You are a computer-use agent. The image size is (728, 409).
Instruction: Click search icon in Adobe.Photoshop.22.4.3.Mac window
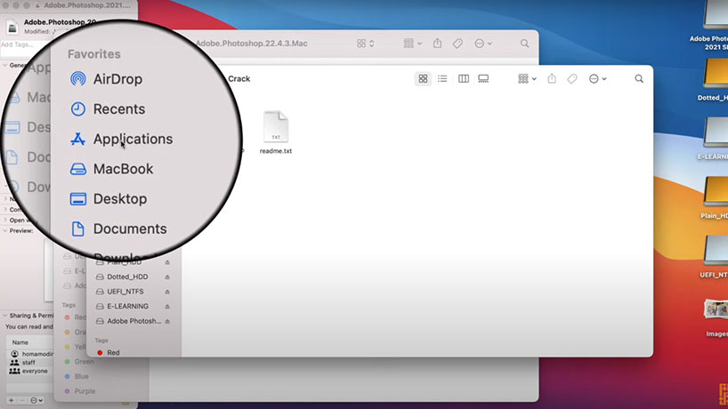(525, 44)
